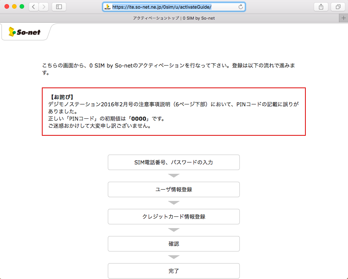Click the SIM電話番号、パスワードの入力 step box
348x279 pixels.
[x=174, y=162]
